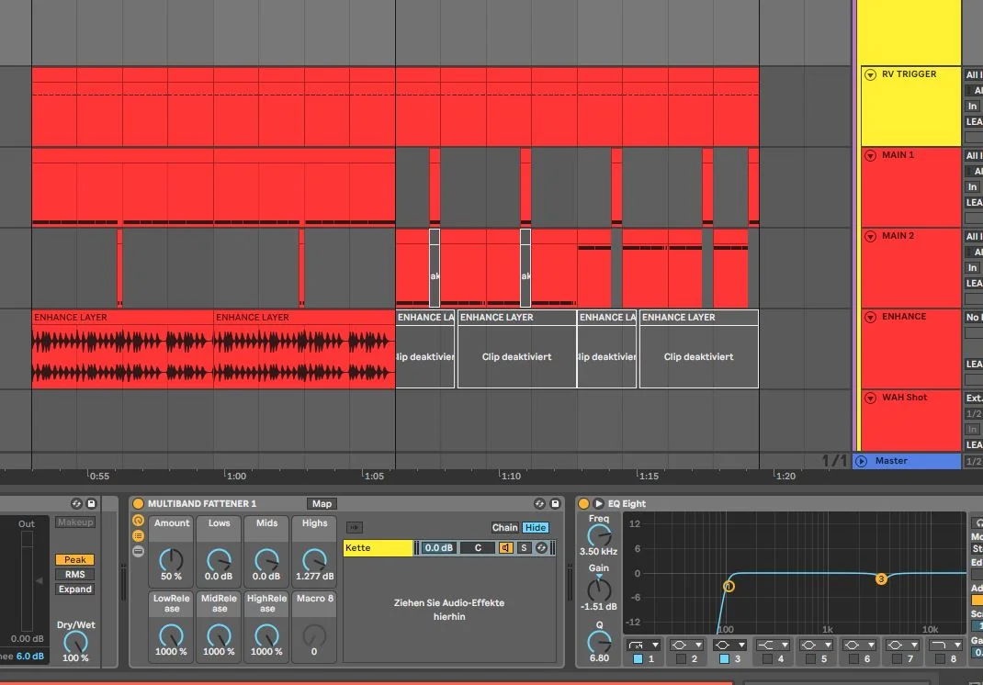Select first ENHANCE LAYER audio clip
The height and width of the screenshot is (685, 983).
(x=122, y=349)
